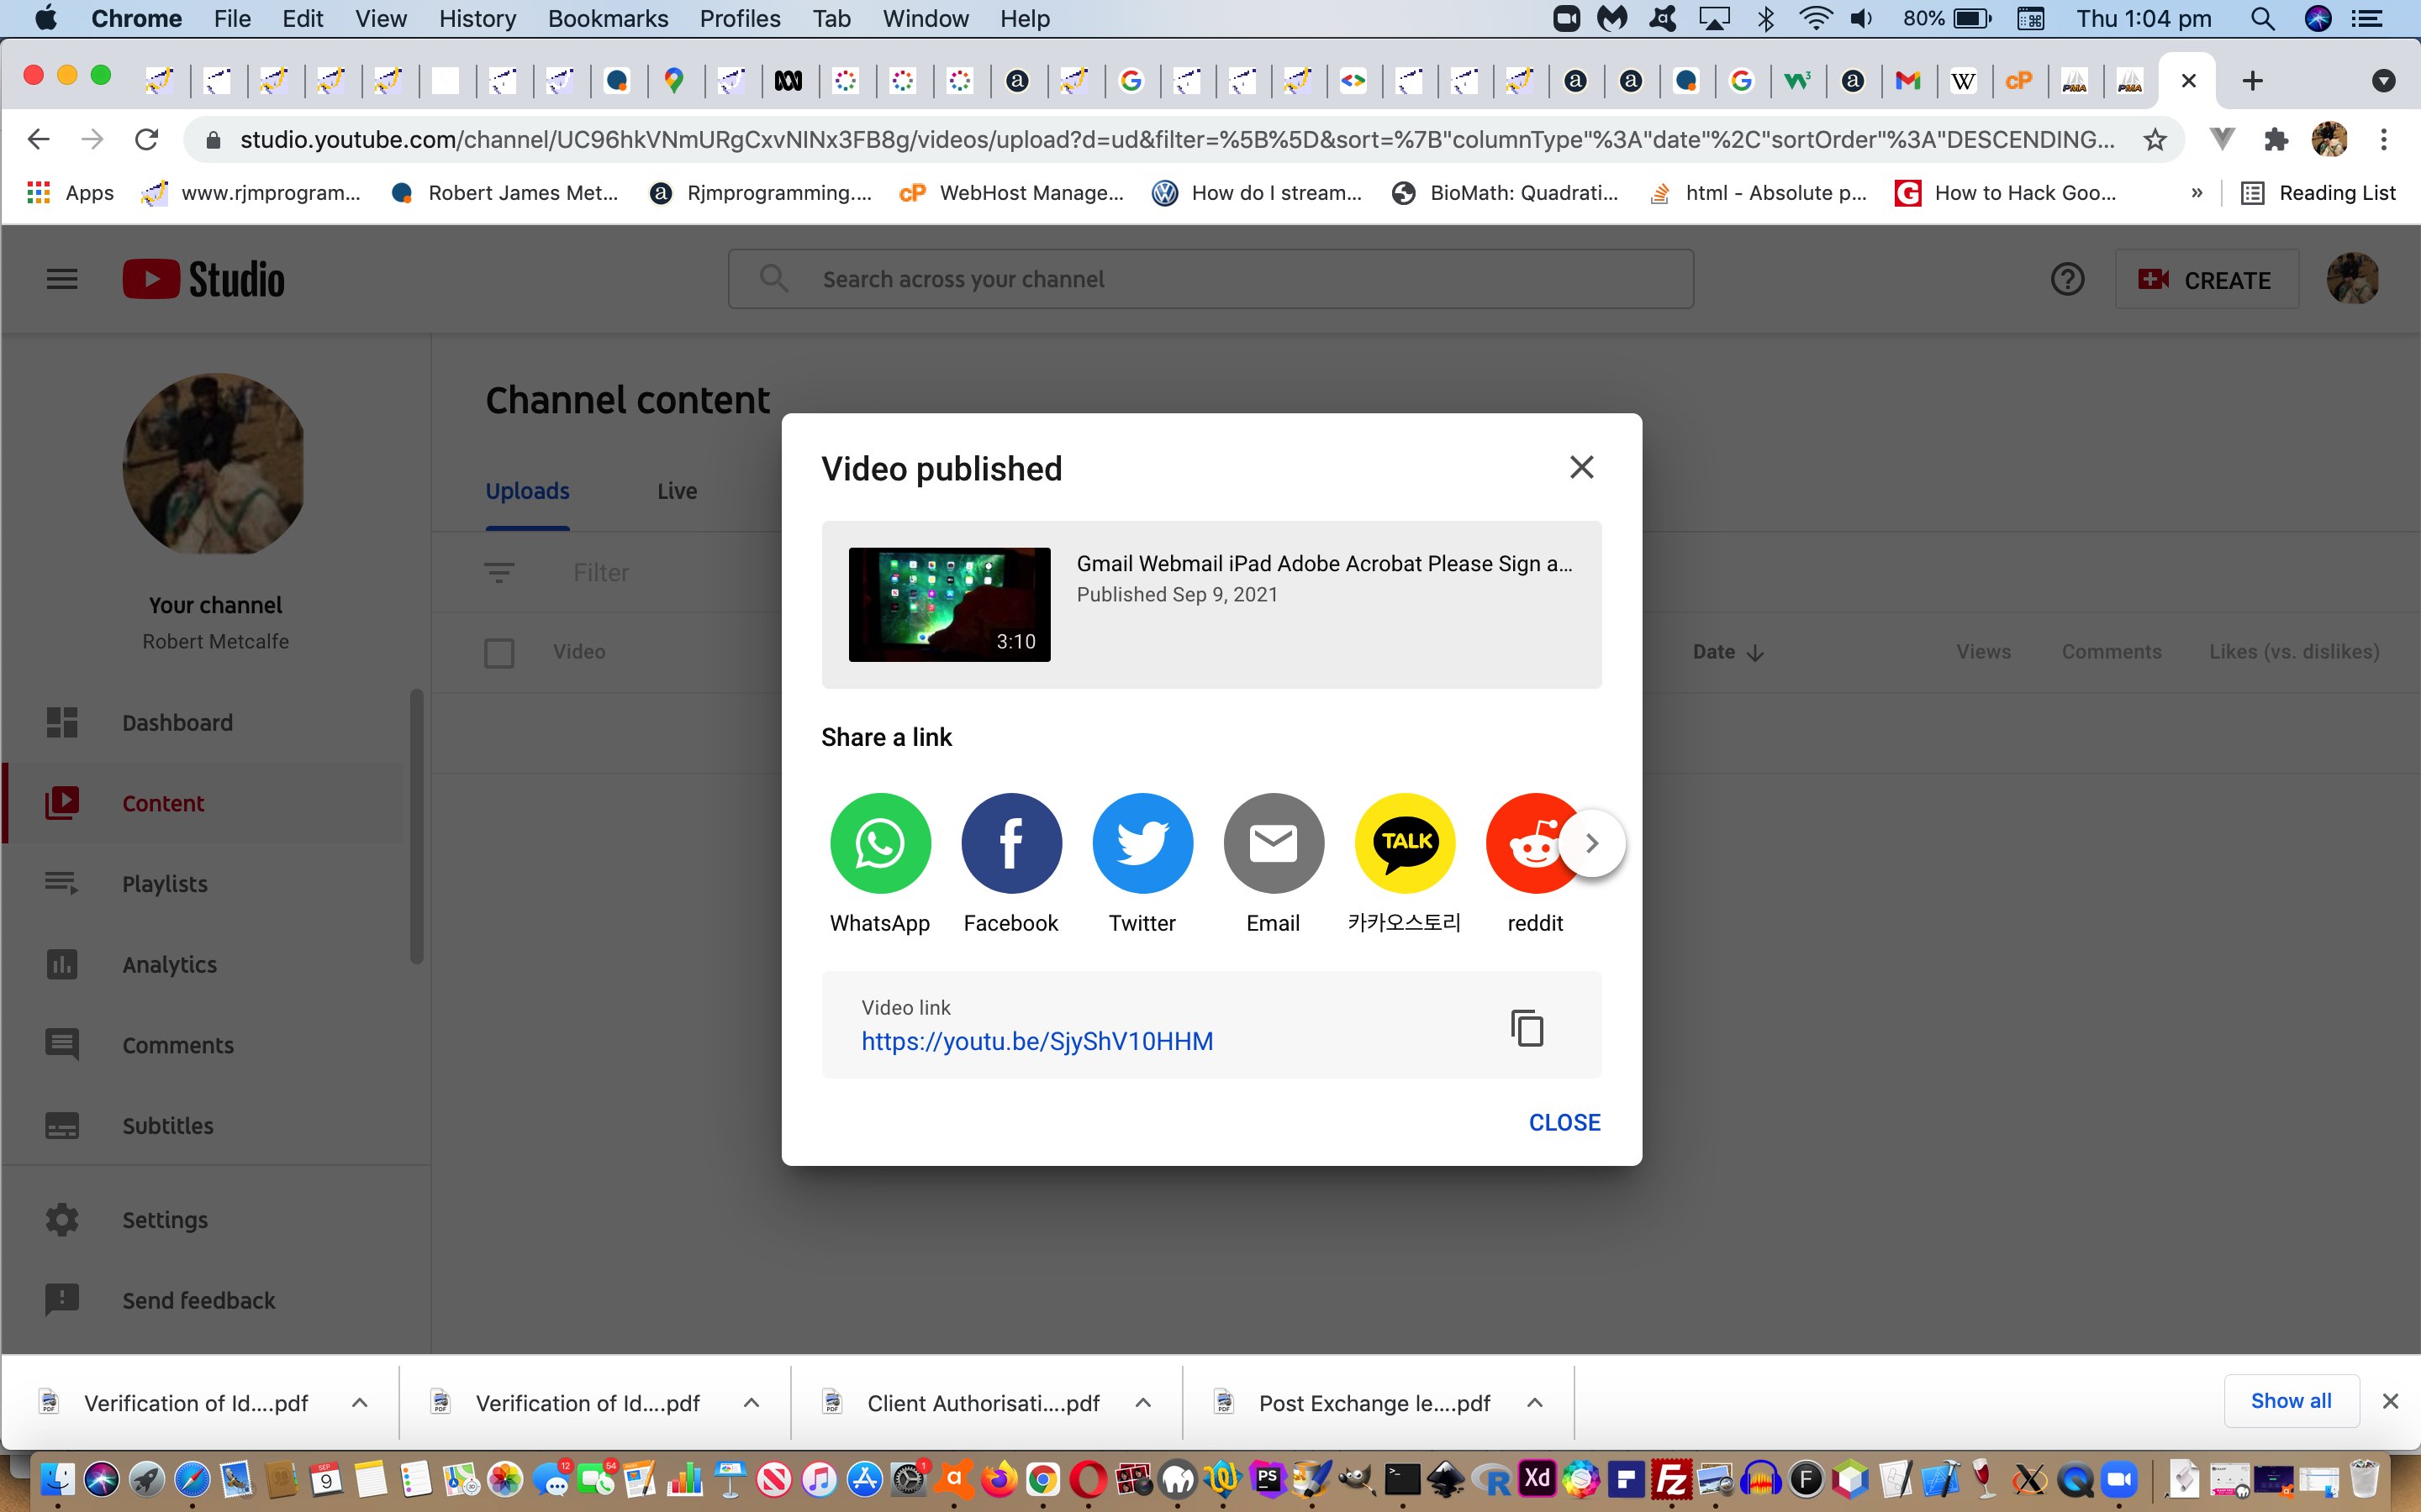Open Subtitles in the sidebar

point(203,1125)
